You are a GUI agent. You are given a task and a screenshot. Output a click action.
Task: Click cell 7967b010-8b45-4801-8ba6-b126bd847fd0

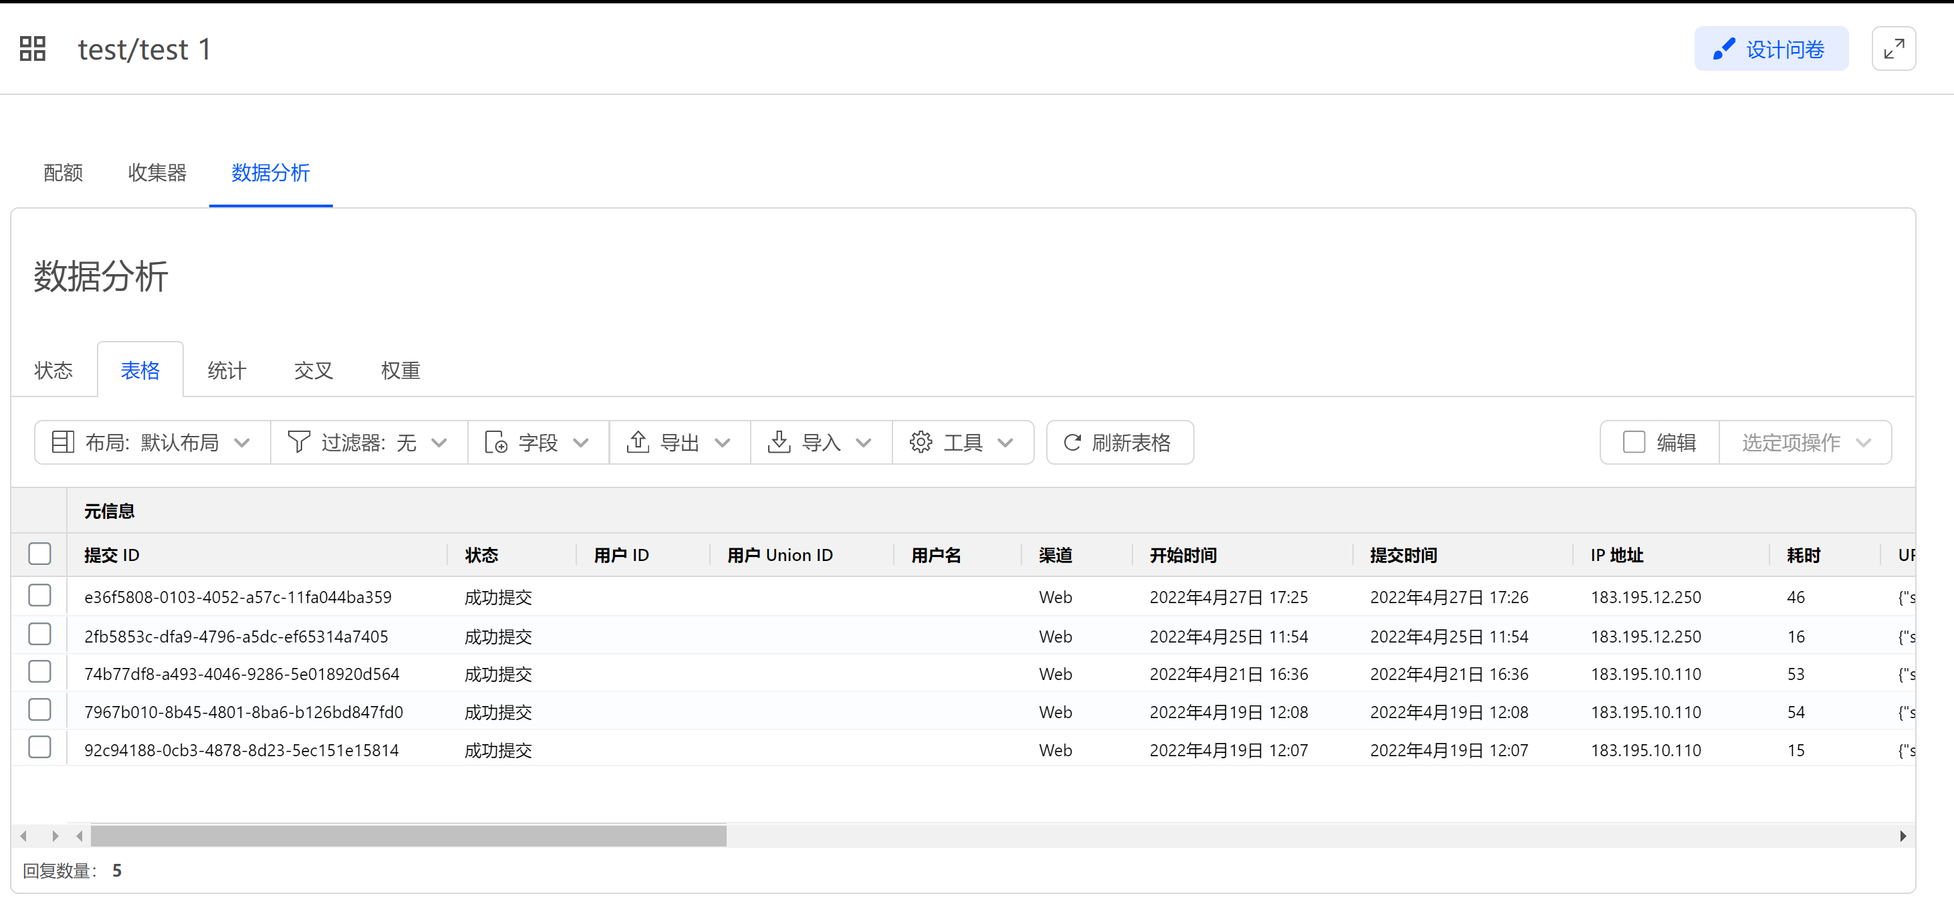pos(243,712)
